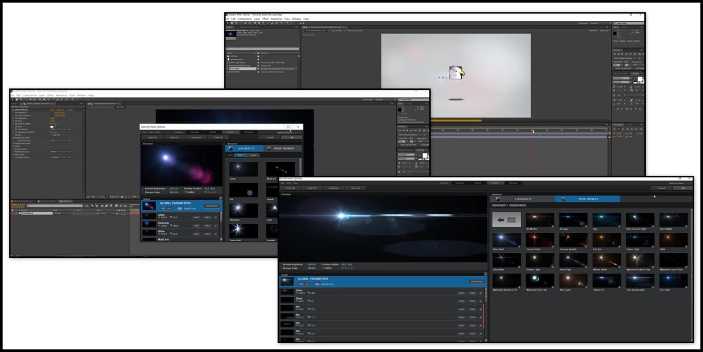Image resolution: width=703 pixels, height=352 pixels.
Task: Open Options link for Optical Flares effect
Action: pos(61,110)
